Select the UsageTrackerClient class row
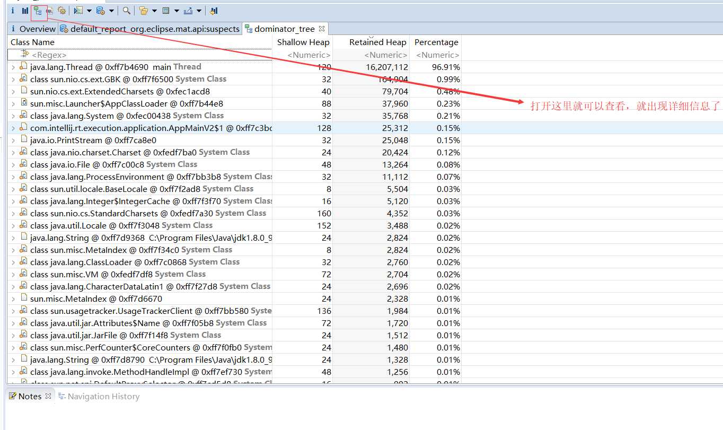723x430 pixels. 234,311
